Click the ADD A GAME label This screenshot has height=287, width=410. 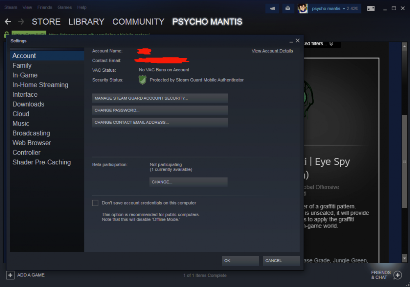31,275
